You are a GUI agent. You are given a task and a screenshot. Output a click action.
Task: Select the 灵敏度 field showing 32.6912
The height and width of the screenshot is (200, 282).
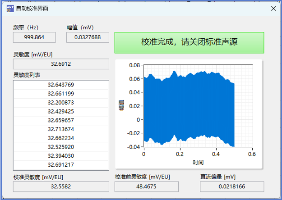click(x=61, y=64)
